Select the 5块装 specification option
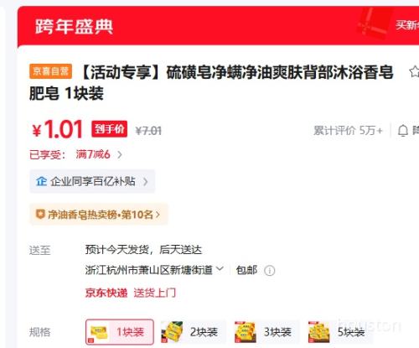 (340, 332)
